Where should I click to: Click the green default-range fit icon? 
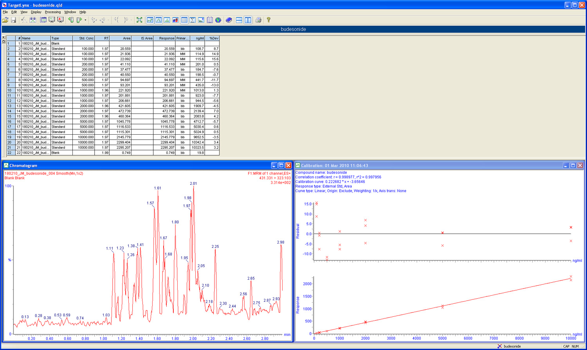click(139, 20)
